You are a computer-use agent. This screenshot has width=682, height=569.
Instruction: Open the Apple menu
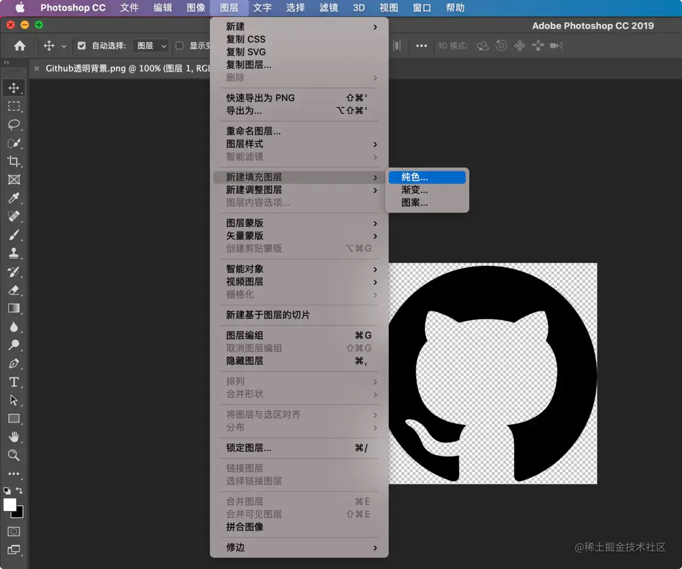click(x=20, y=8)
